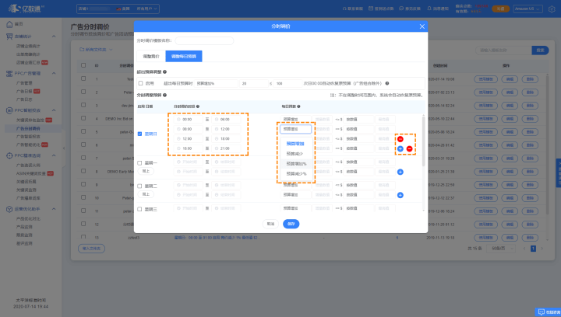Open the 按数值 dropdown for the 18:00–21:00 slot

point(359,148)
